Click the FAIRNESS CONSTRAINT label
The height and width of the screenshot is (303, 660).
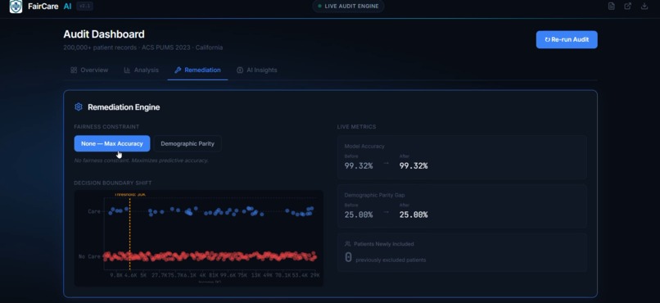point(106,127)
